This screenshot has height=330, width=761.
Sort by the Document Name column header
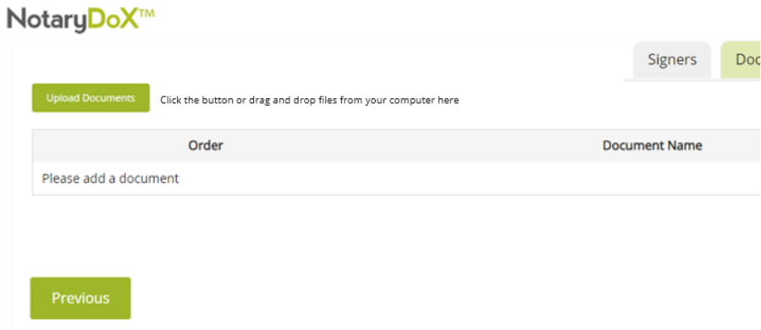coord(653,145)
